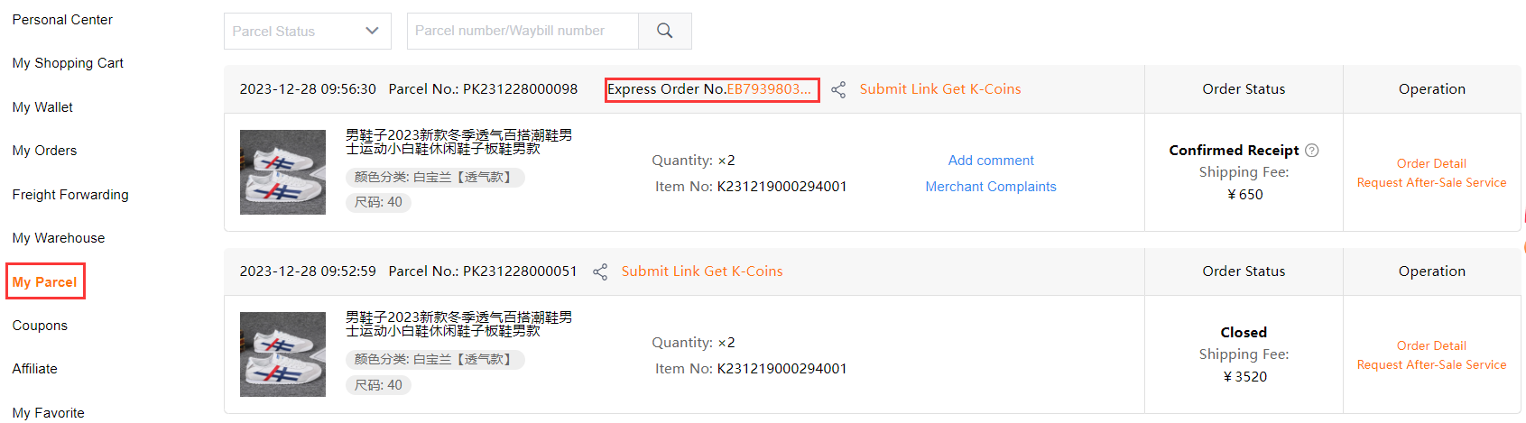Click first parcel's shoe thumbnail
This screenshot has height=423, width=1526.
click(x=282, y=172)
